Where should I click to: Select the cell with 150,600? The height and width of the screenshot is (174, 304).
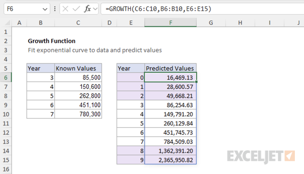coord(78,87)
